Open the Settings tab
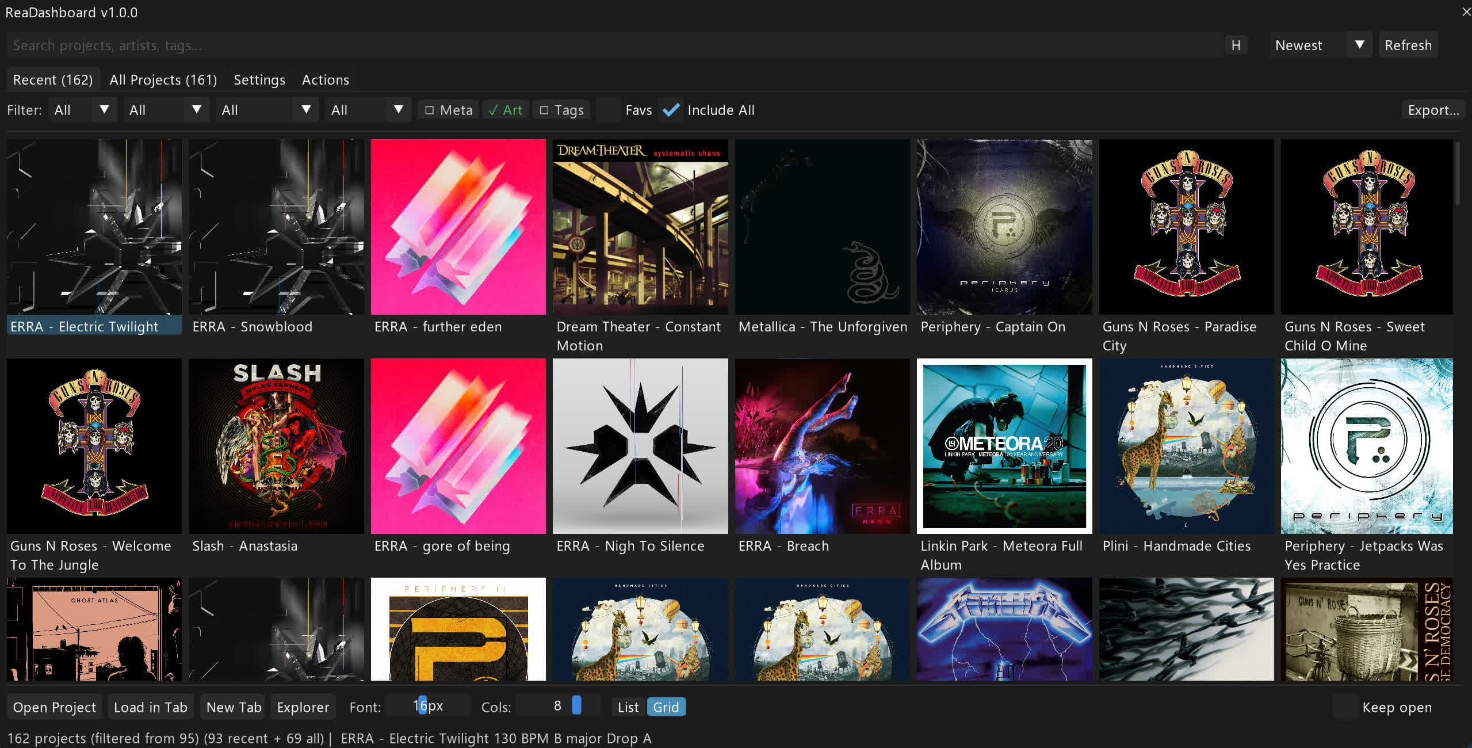This screenshot has width=1472, height=748. pyautogui.click(x=259, y=80)
